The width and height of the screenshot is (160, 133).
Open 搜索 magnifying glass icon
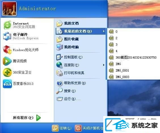click(59, 91)
